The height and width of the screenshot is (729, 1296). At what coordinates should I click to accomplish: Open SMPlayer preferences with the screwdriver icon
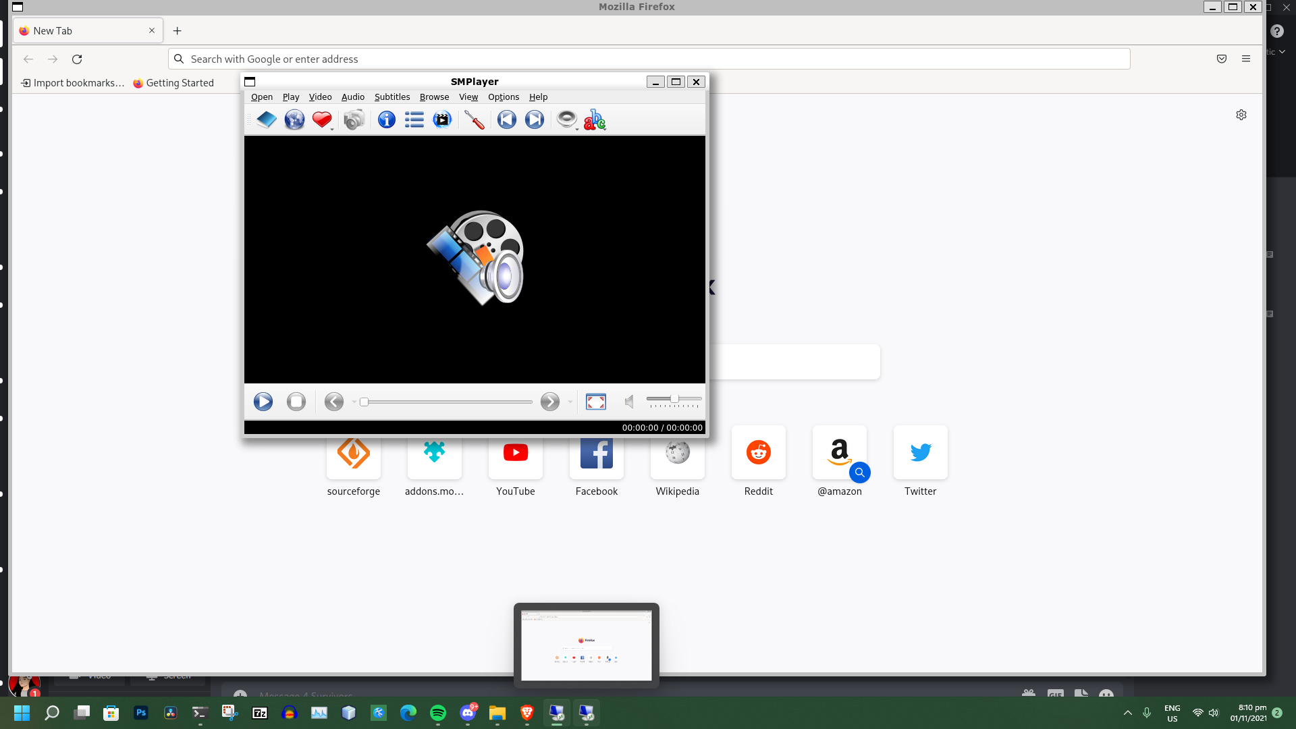coord(475,119)
